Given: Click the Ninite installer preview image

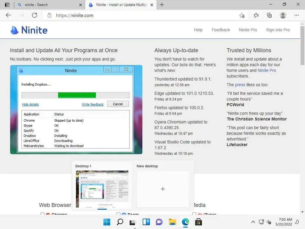Looking at the screenshot, I should [x=76, y=109].
